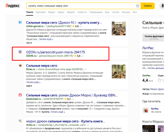Click the litres favicon icon
The width and height of the screenshot is (165, 132).
tap(20, 65)
